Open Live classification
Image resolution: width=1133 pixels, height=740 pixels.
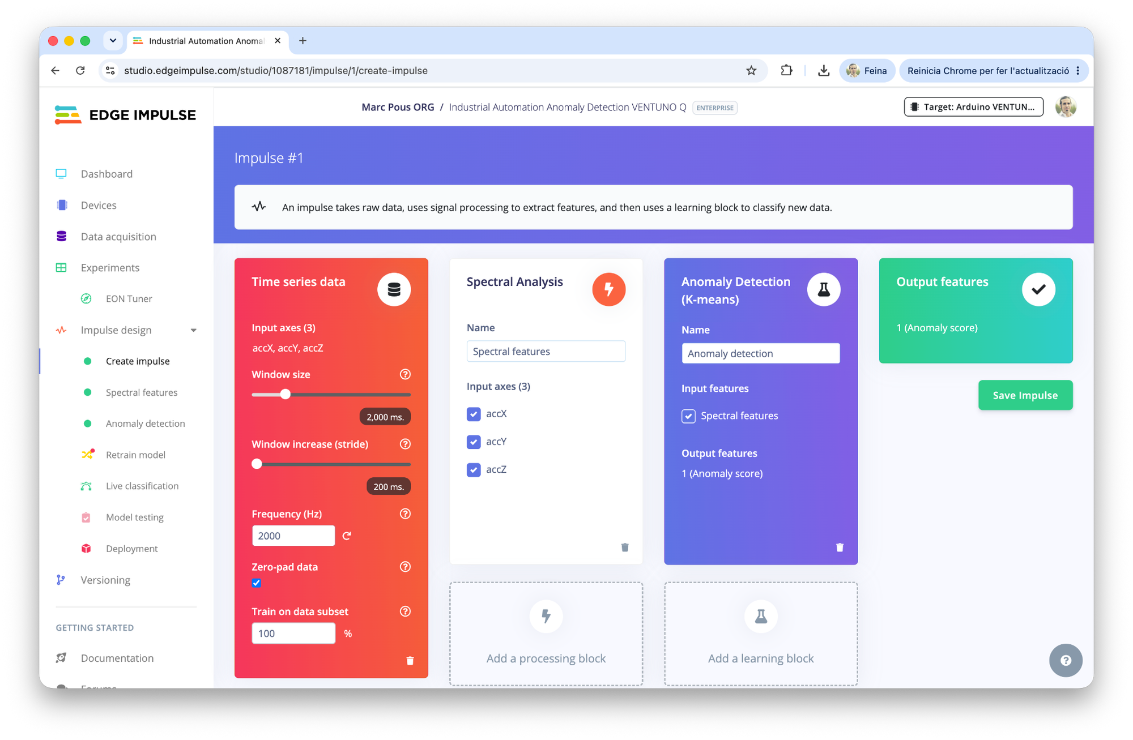pos(142,486)
